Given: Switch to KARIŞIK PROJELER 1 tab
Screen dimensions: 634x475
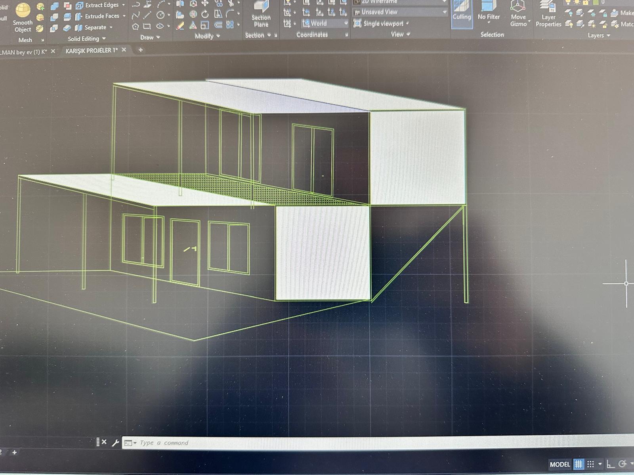Looking at the screenshot, I should coord(91,51).
